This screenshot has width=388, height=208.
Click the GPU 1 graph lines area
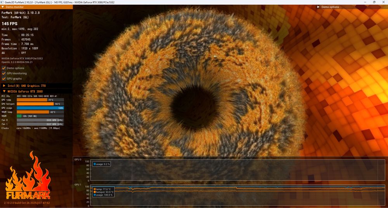237,195
